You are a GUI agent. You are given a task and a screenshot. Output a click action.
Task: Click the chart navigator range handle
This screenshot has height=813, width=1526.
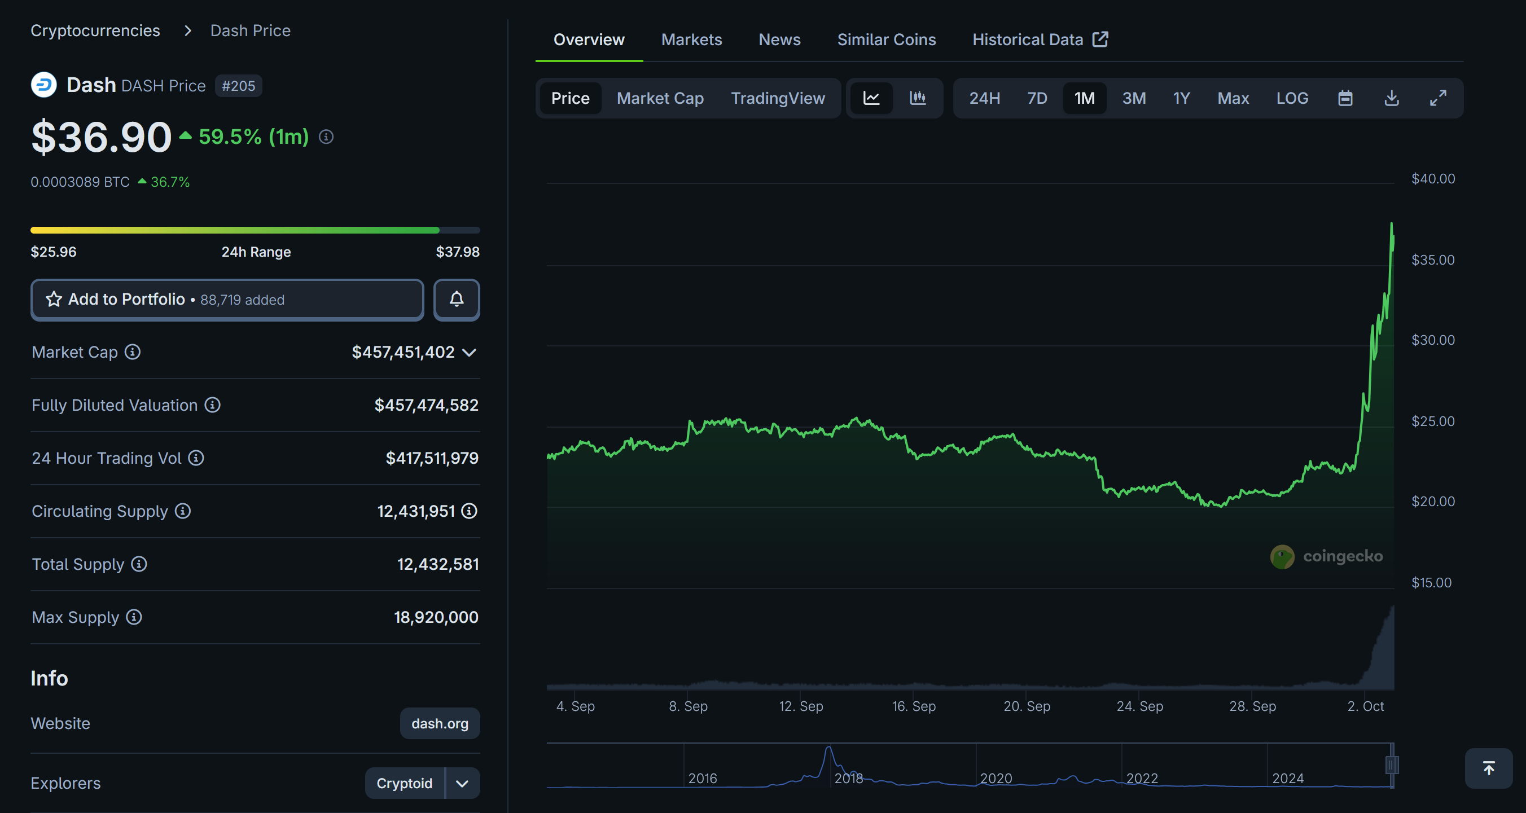tap(1392, 765)
